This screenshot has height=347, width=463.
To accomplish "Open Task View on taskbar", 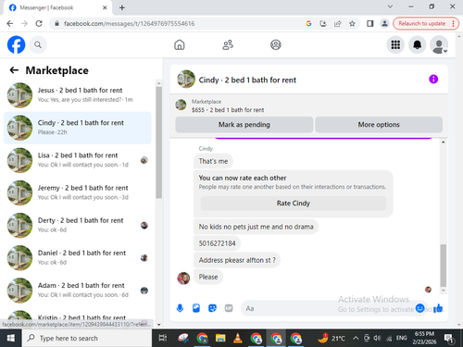I will 163,338.
